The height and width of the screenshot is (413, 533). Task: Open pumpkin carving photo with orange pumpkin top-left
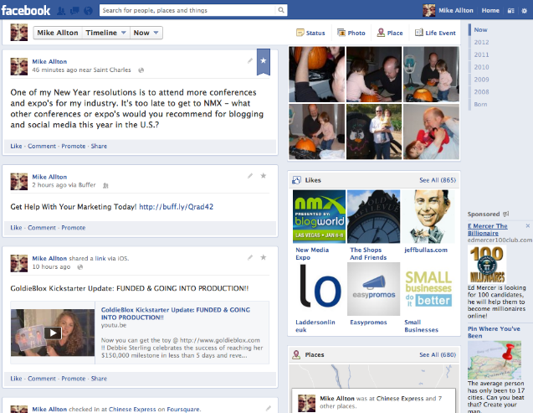[316, 75]
